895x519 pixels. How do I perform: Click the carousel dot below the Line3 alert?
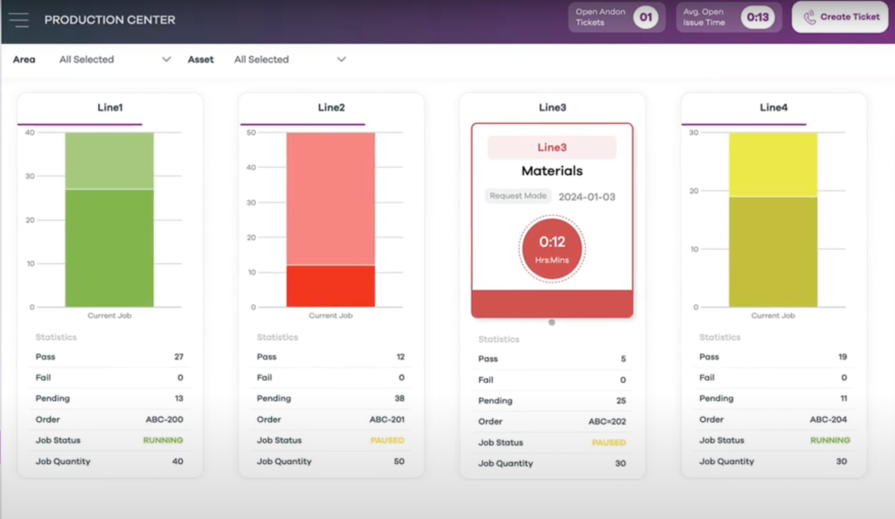click(x=552, y=322)
